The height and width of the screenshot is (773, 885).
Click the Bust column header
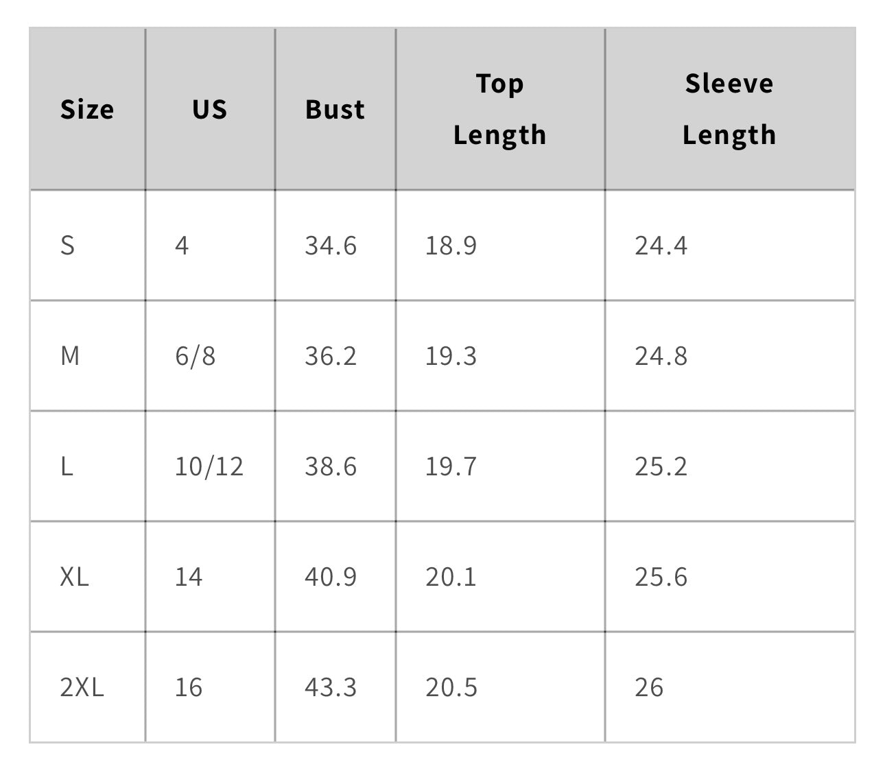pyautogui.click(x=335, y=110)
